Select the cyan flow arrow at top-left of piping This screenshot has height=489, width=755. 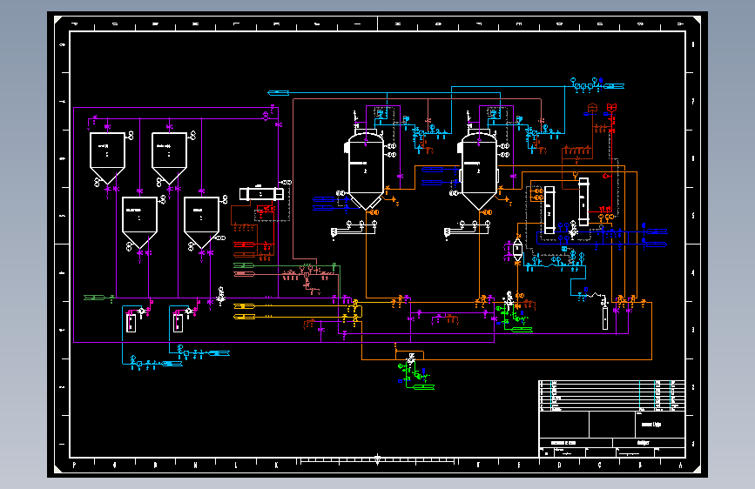tap(279, 93)
